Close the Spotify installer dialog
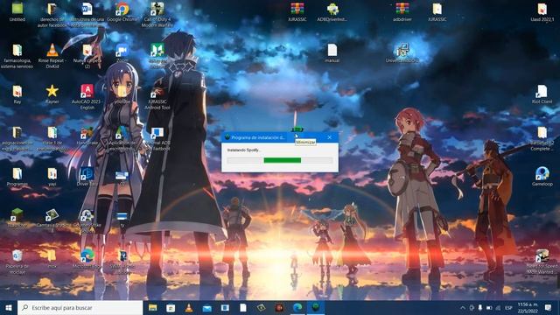Viewport: 560px width, 315px height. pyautogui.click(x=329, y=137)
